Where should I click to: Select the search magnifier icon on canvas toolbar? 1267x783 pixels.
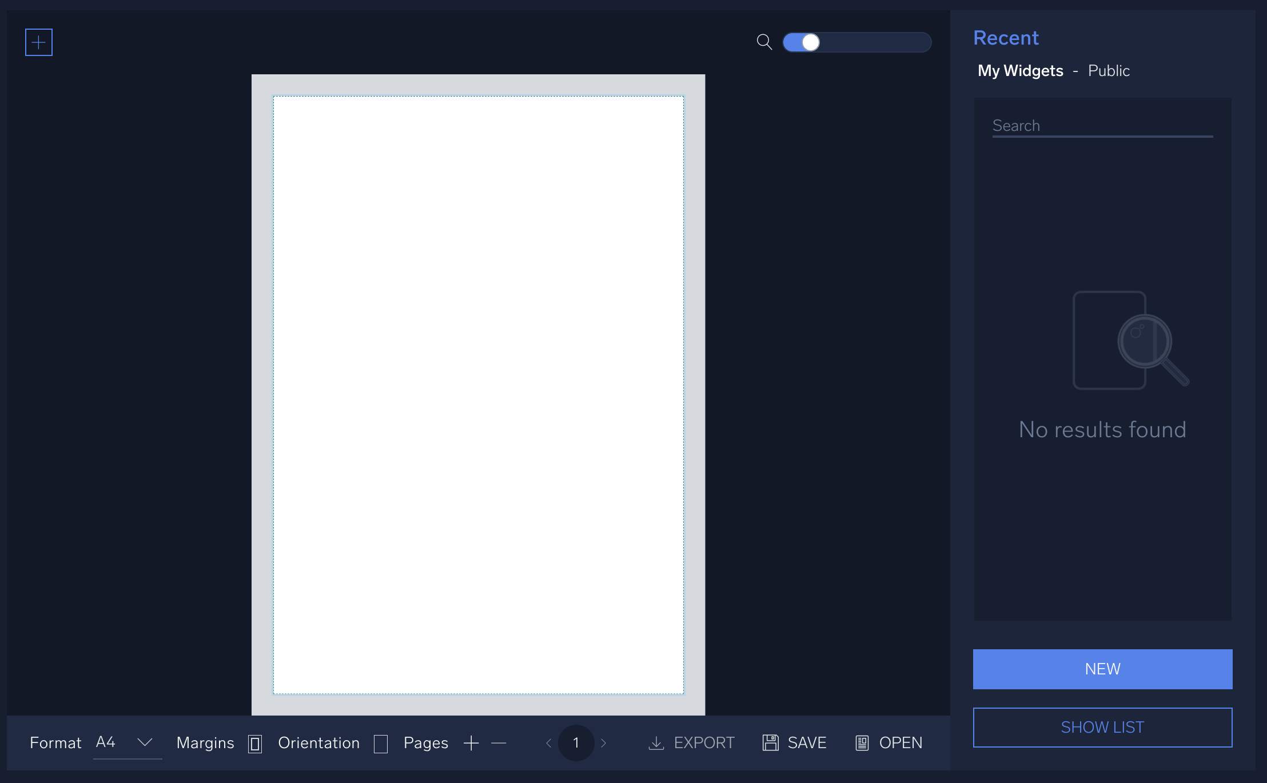click(764, 42)
